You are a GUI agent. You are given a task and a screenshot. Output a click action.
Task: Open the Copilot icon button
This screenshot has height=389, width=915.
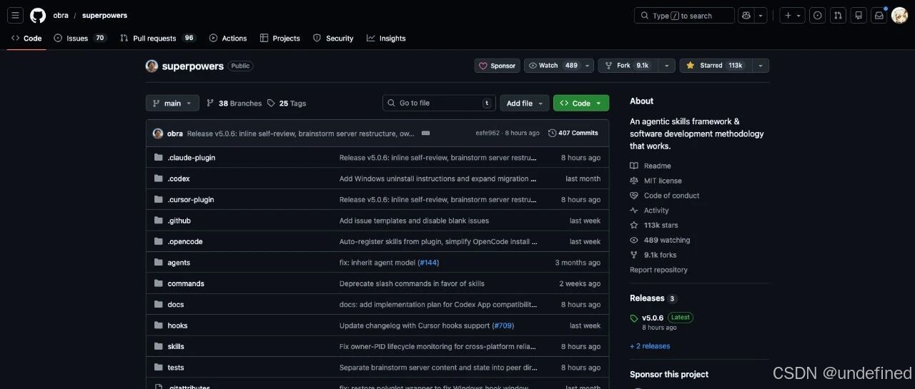(x=746, y=15)
